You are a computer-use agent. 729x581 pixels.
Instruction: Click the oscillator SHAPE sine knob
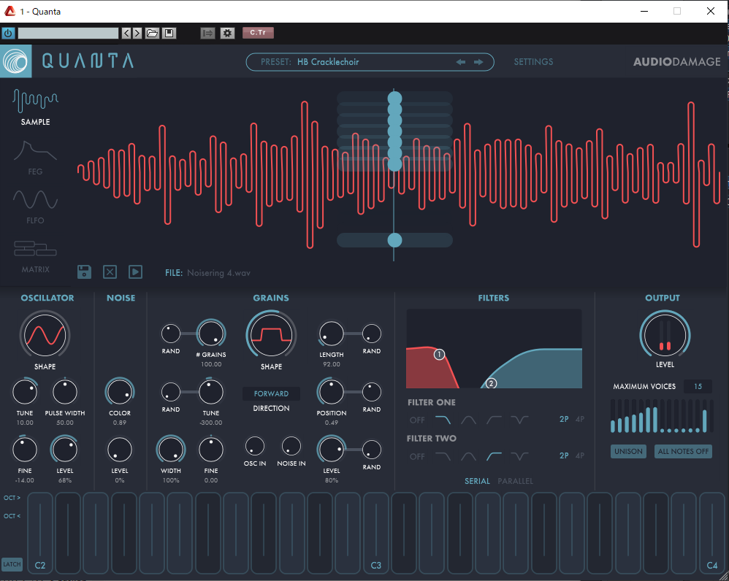[x=45, y=335]
